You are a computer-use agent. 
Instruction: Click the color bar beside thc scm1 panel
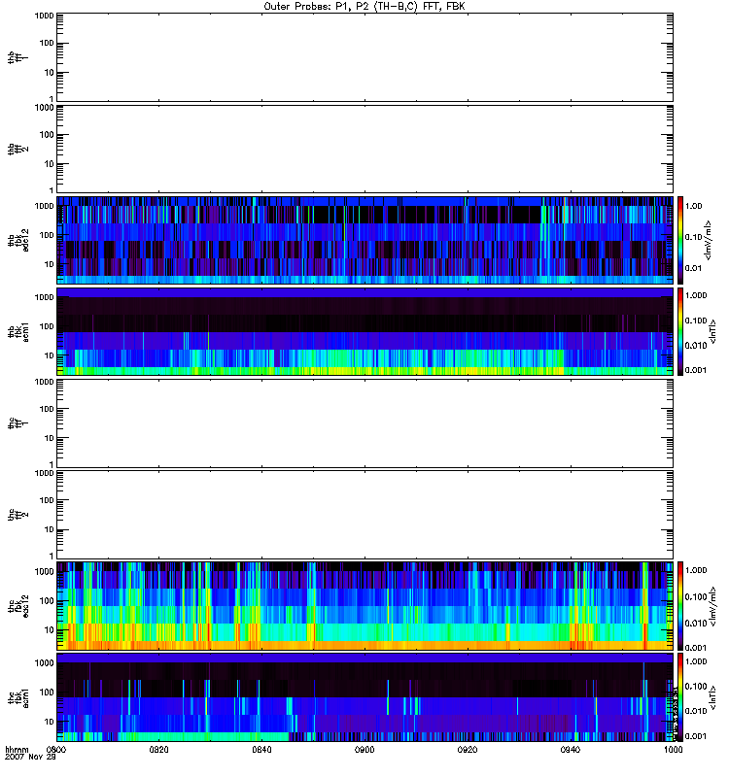pos(680,696)
